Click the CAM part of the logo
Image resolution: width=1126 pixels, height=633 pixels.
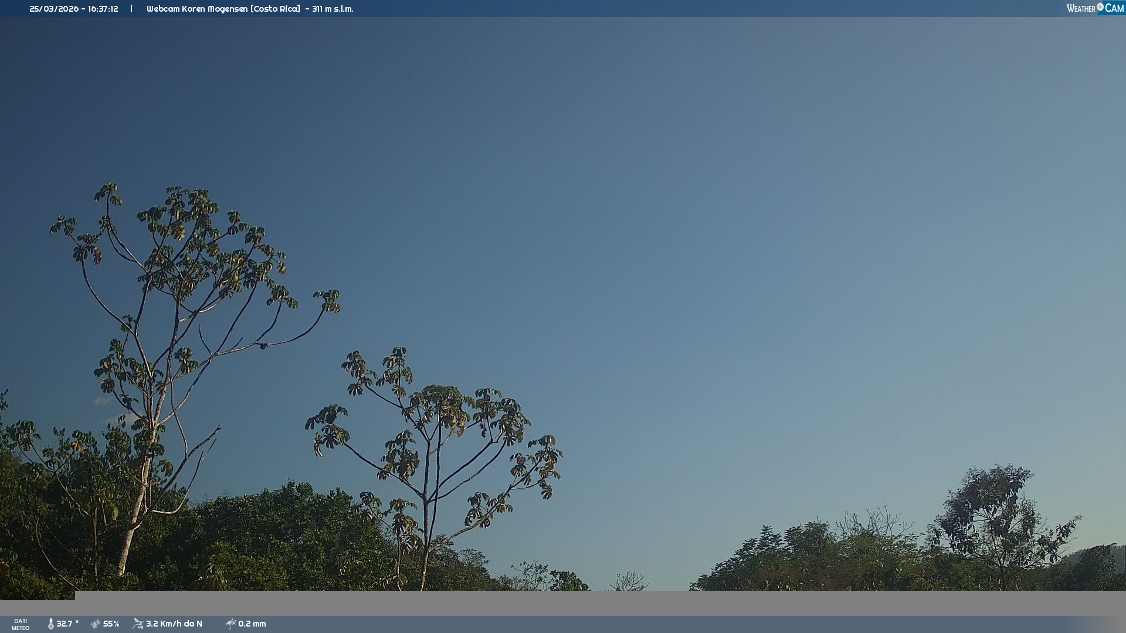1114,8
